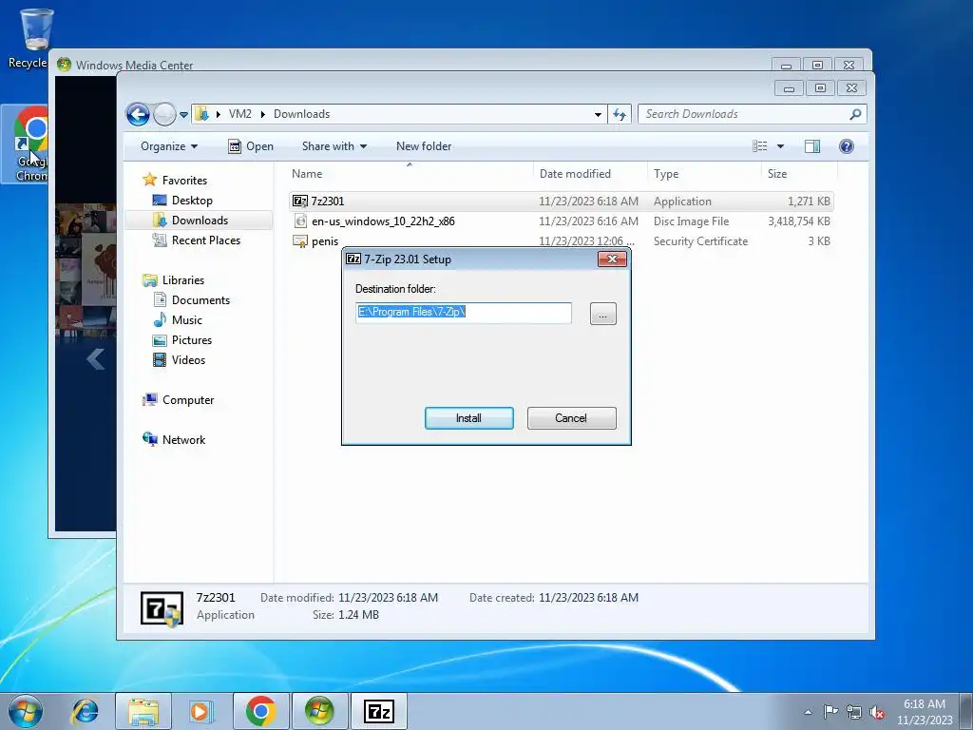Refresh the Downloads folder view
The height and width of the screenshot is (730, 973).
click(620, 114)
